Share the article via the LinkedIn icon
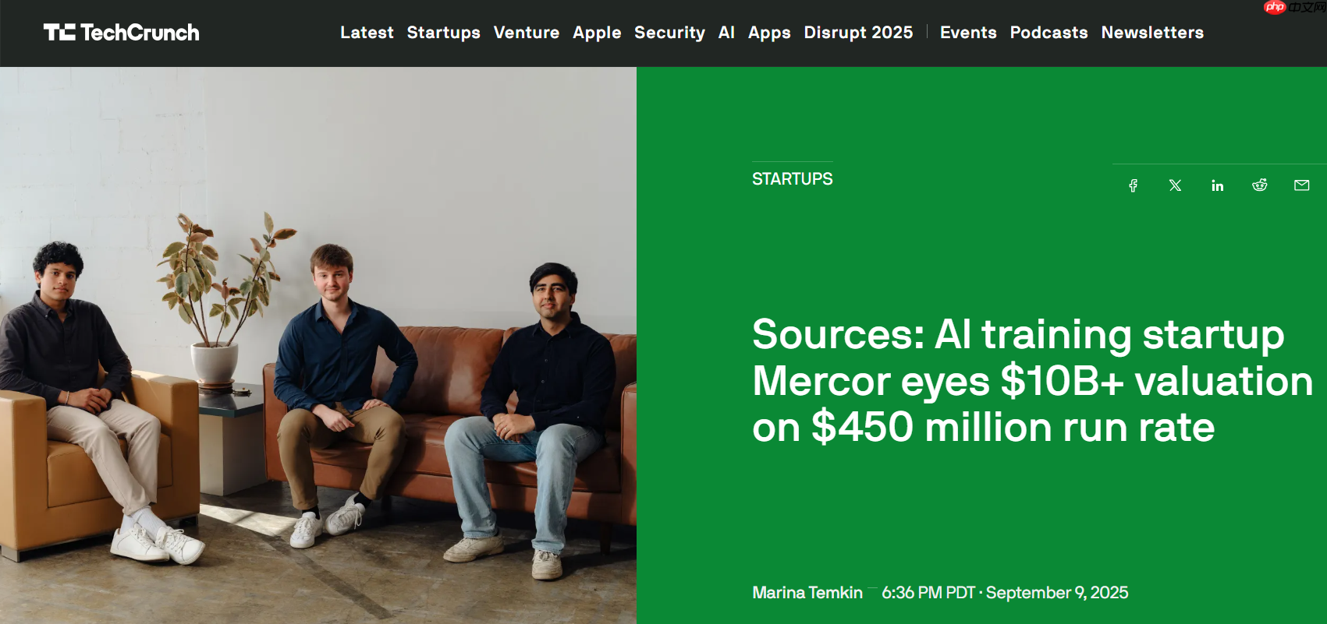 1217,185
